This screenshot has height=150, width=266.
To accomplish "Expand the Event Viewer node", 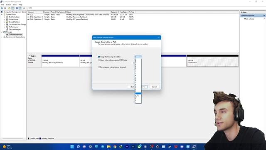I will (x=5, y=20).
